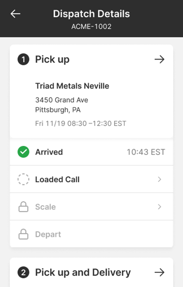Click the step 1 number badge

(x=23, y=60)
